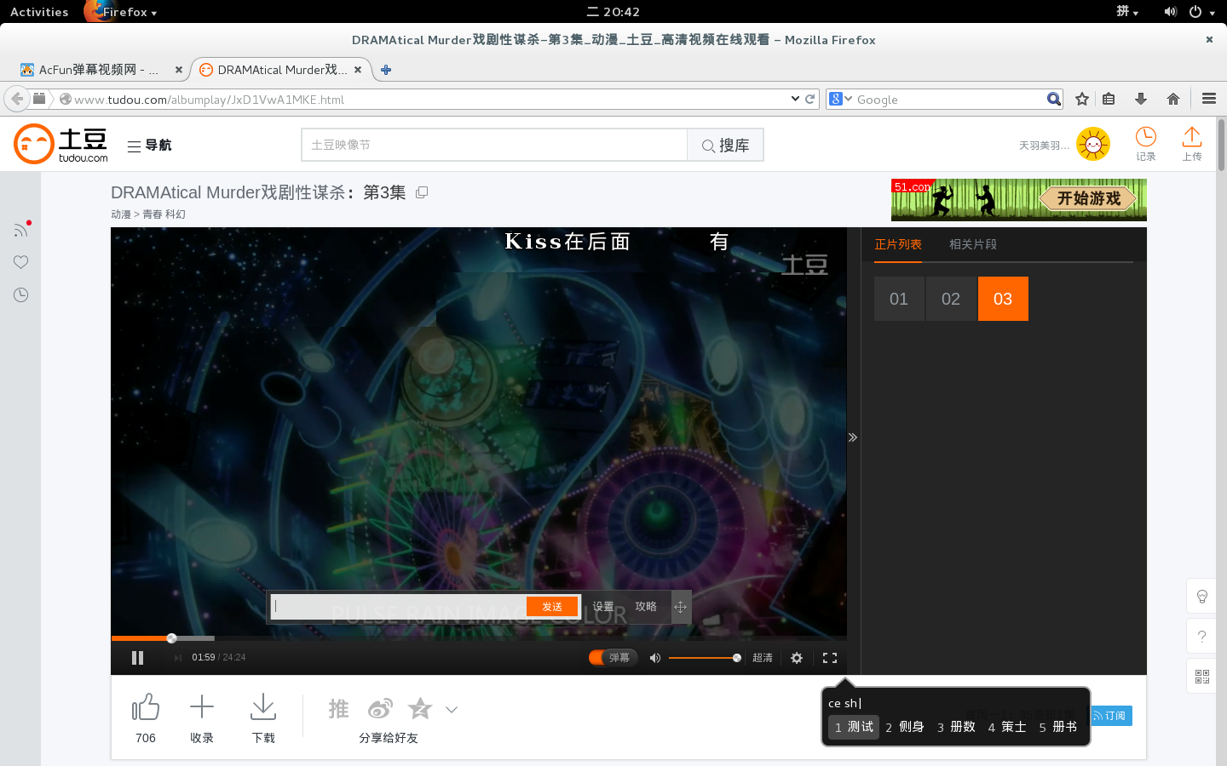The height and width of the screenshot is (766, 1227).
Task: Switch to AcFun弹幕视频网 tab
Action: (101, 70)
